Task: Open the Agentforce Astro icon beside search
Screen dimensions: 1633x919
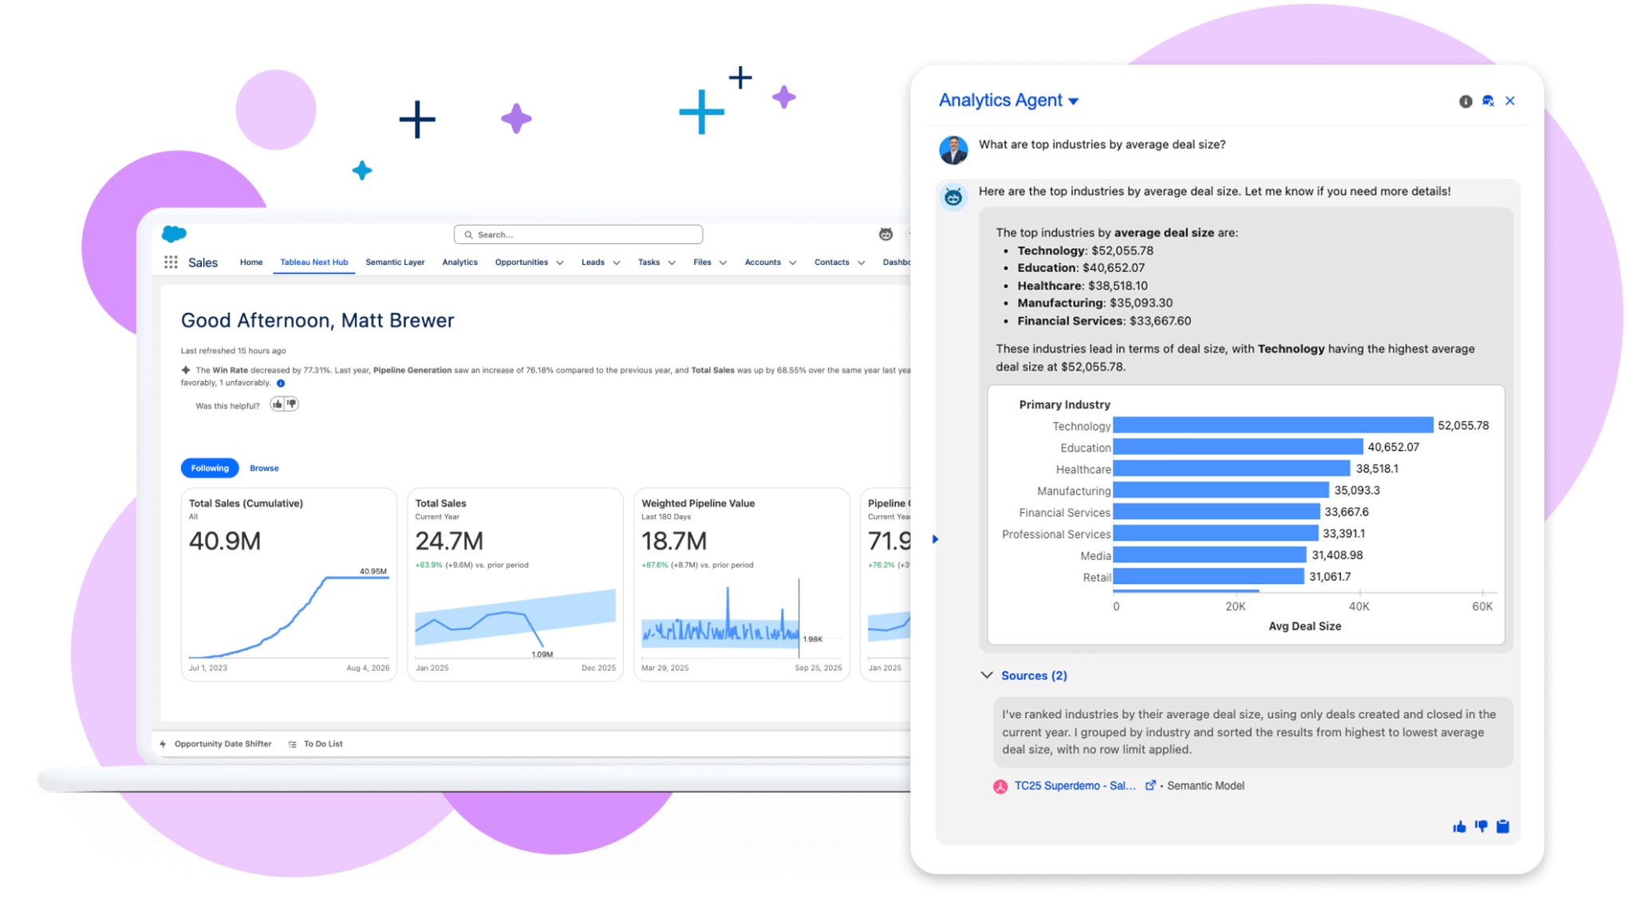Action: (886, 234)
